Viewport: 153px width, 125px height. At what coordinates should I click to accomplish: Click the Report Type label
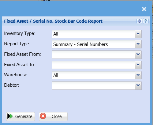coord(17,44)
